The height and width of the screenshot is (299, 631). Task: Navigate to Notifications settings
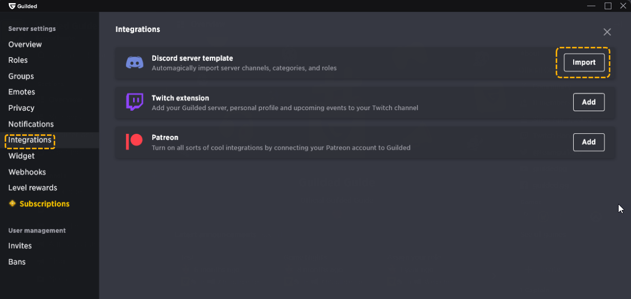coord(31,124)
